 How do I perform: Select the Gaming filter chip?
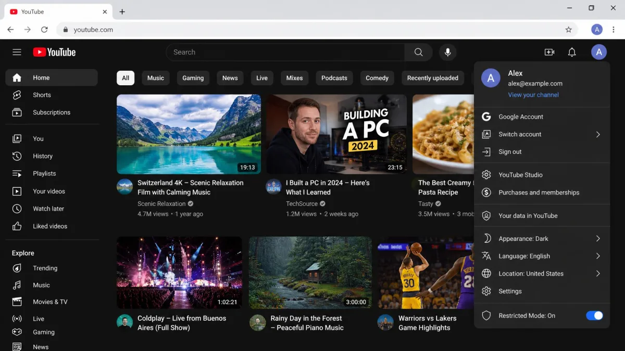point(193,78)
